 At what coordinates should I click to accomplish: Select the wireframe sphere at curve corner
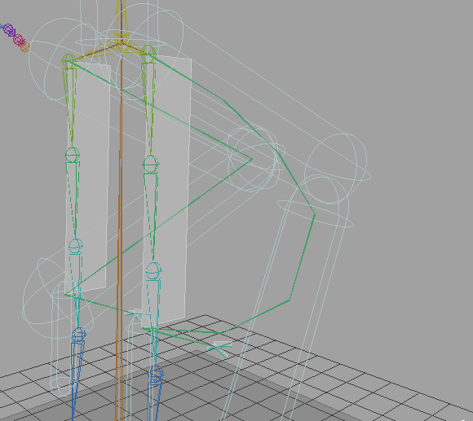(x=253, y=159)
